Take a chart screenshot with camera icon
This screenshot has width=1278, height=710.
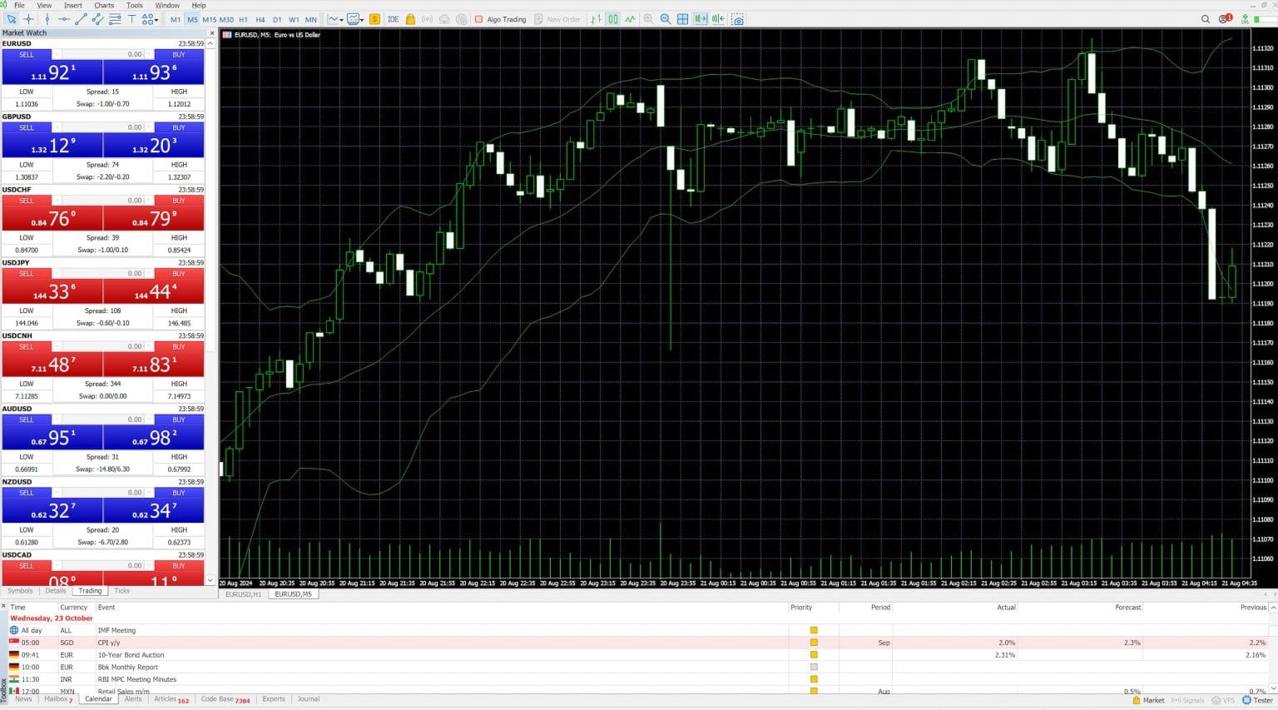pos(737,19)
